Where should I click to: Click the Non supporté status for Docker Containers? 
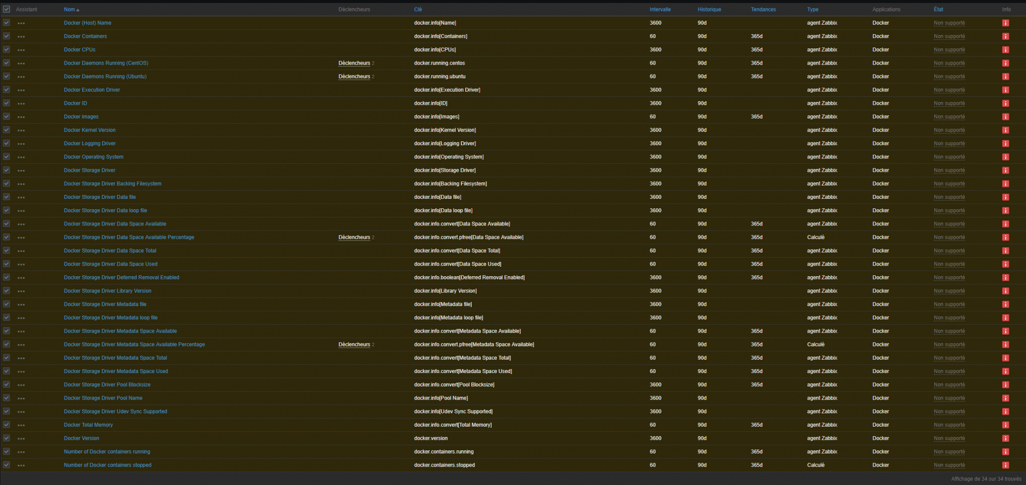pos(949,36)
